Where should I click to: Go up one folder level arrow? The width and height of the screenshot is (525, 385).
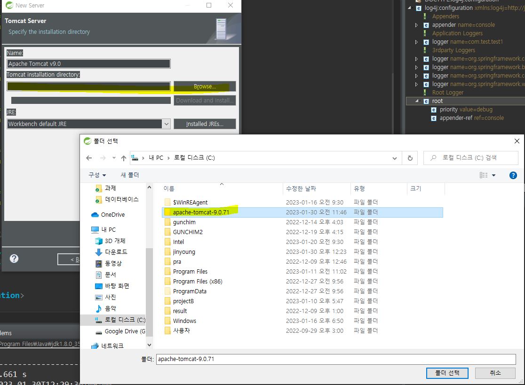pyautogui.click(x=124, y=158)
